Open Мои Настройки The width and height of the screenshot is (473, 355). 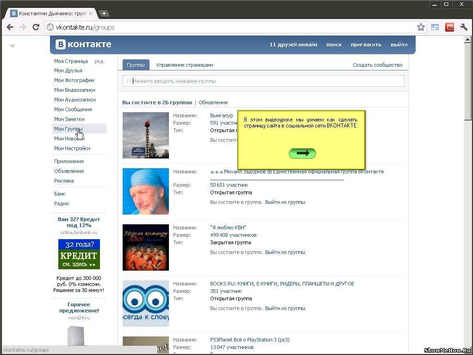(72, 148)
